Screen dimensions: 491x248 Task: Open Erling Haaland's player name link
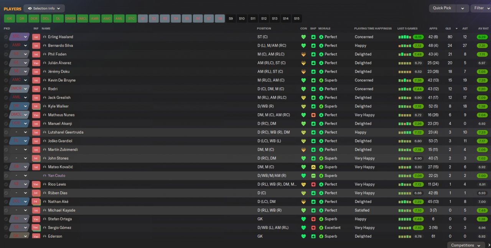[x=61, y=37]
